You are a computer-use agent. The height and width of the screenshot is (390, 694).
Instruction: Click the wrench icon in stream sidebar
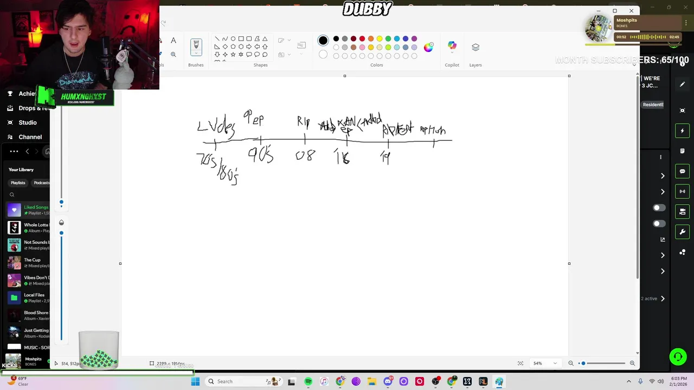click(682, 232)
